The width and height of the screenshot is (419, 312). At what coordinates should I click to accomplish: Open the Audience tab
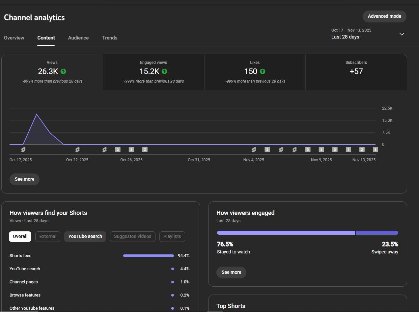click(78, 38)
